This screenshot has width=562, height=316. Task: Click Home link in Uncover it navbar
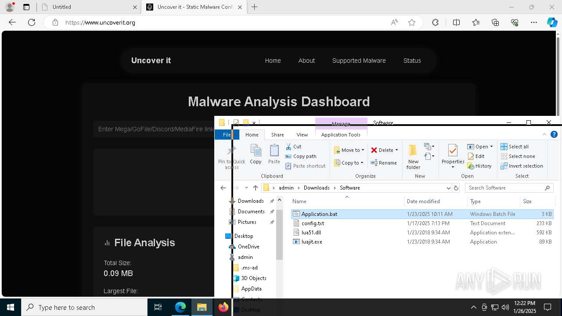click(273, 61)
